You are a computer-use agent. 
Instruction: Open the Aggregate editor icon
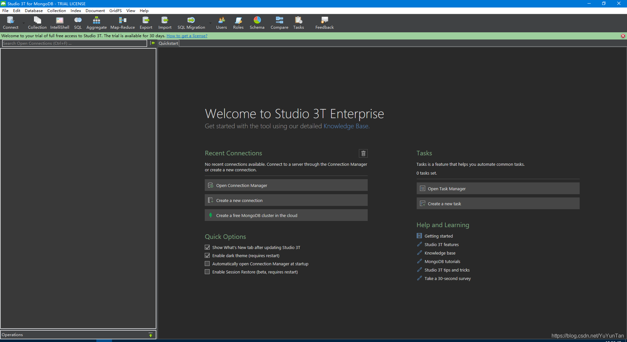tap(96, 23)
